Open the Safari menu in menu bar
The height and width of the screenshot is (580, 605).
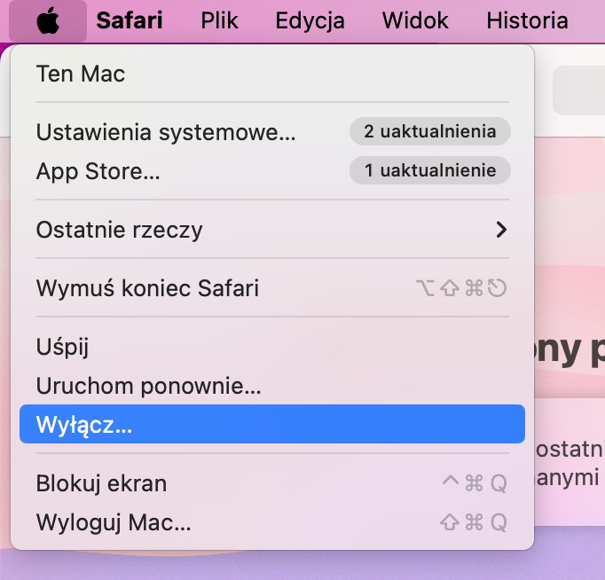click(x=130, y=20)
